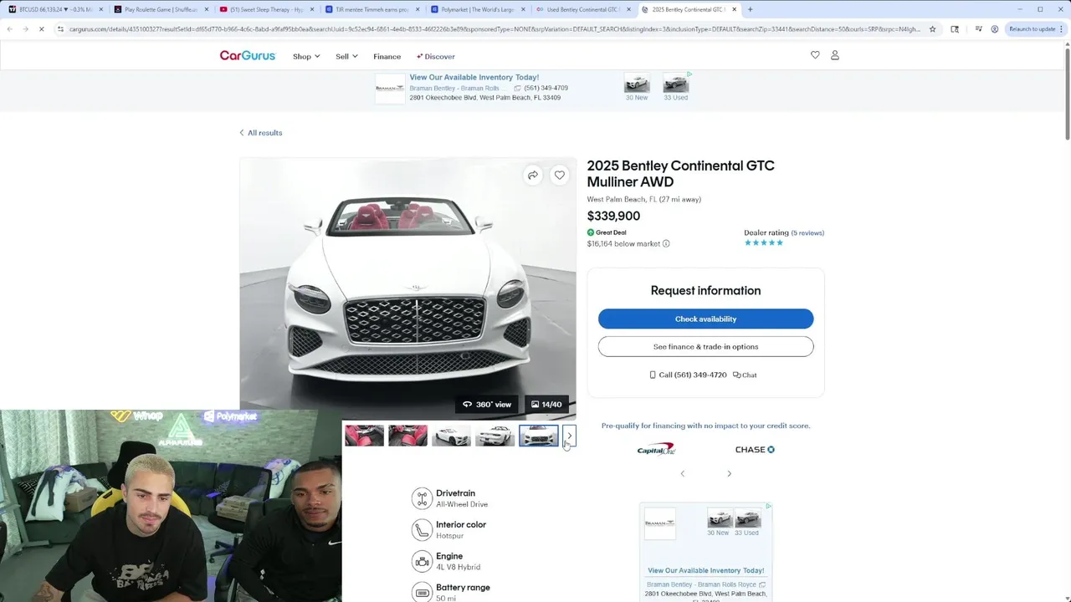Open saved cars heart icon in header
Screen dimensions: 1071x602
(x=815, y=55)
